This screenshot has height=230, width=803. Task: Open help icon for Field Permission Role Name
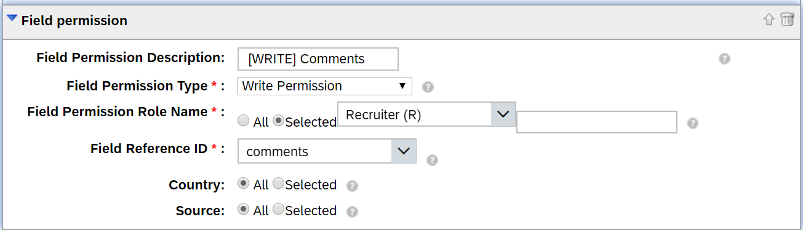tap(692, 123)
